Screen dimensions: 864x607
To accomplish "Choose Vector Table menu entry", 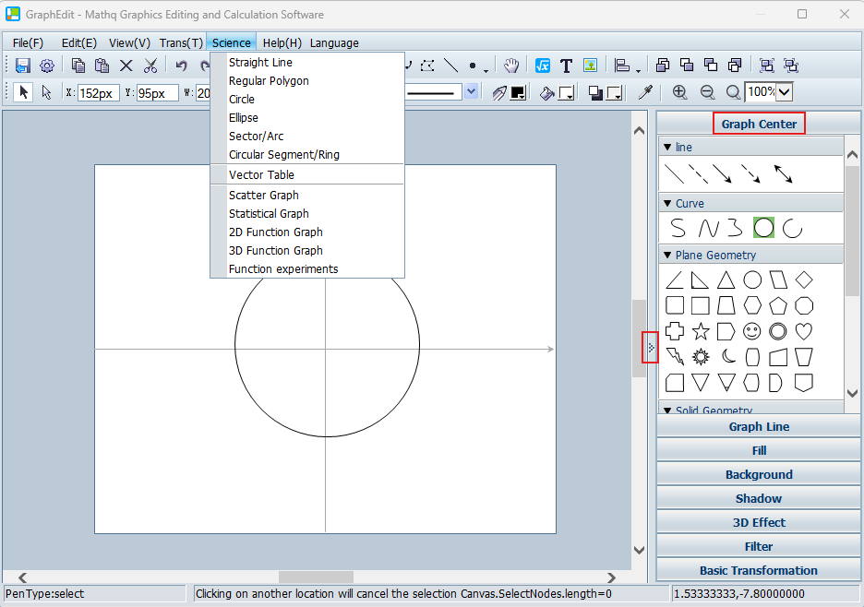I will coord(307,174).
